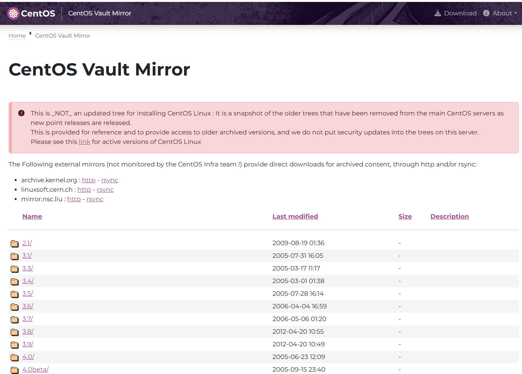Viewport: 522px width, 374px height.
Task: Open the 3.4/ directory
Action: [28, 281]
